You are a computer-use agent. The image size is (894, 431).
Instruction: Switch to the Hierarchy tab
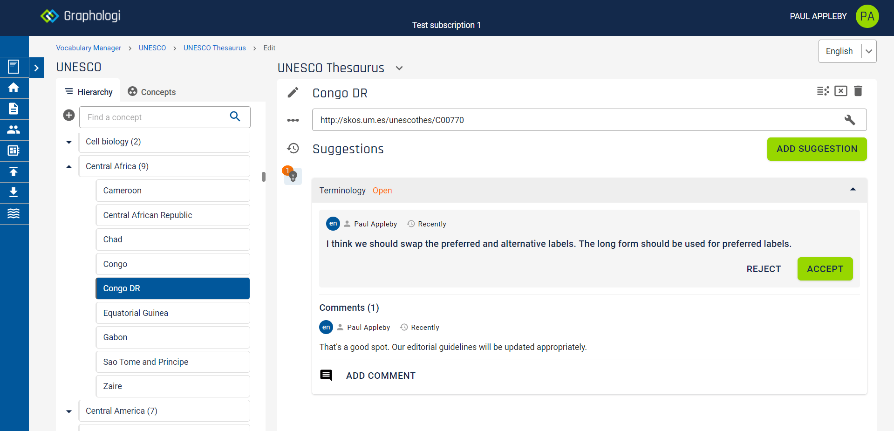pyautogui.click(x=89, y=92)
